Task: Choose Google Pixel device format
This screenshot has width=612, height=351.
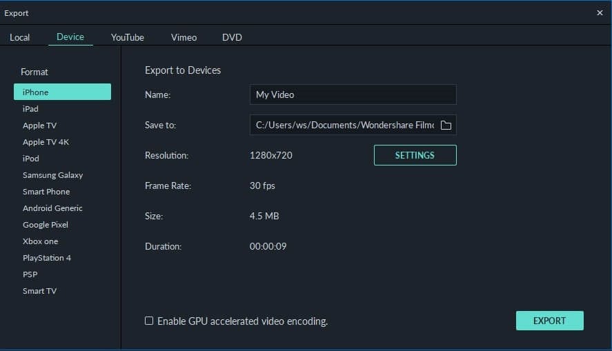Action: 46,225
